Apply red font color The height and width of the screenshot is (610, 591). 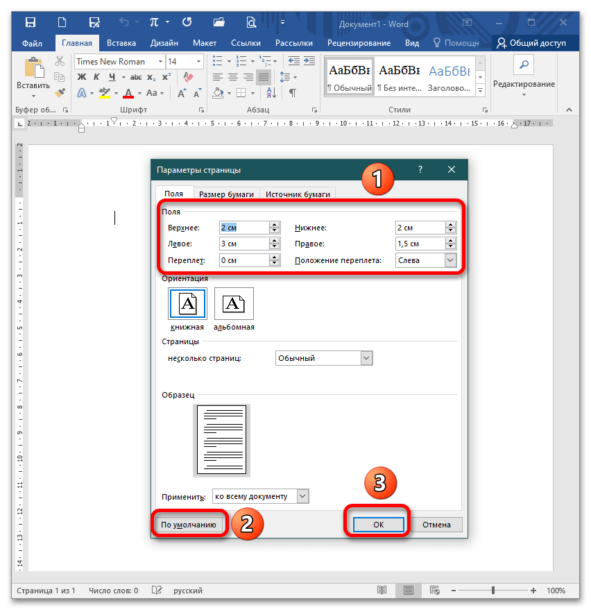(x=128, y=93)
